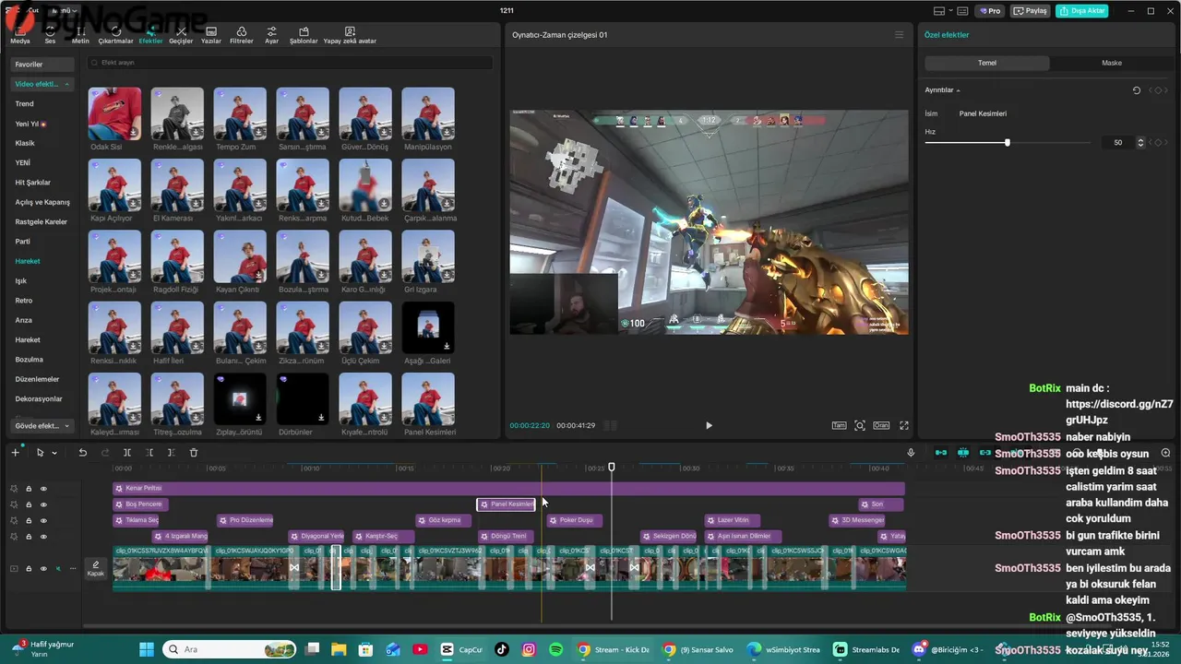This screenshot has width=1181, height=664.
Task: Select the Odak Sisi effect thumbnail
Action: (114, 114)
